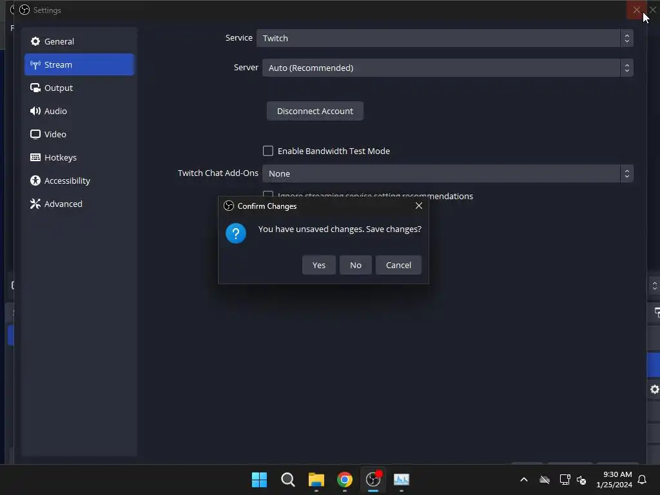The width and height of the screenshot is (660, 495).
Task: Show hidden system tray icons
Action: [524, 480]
